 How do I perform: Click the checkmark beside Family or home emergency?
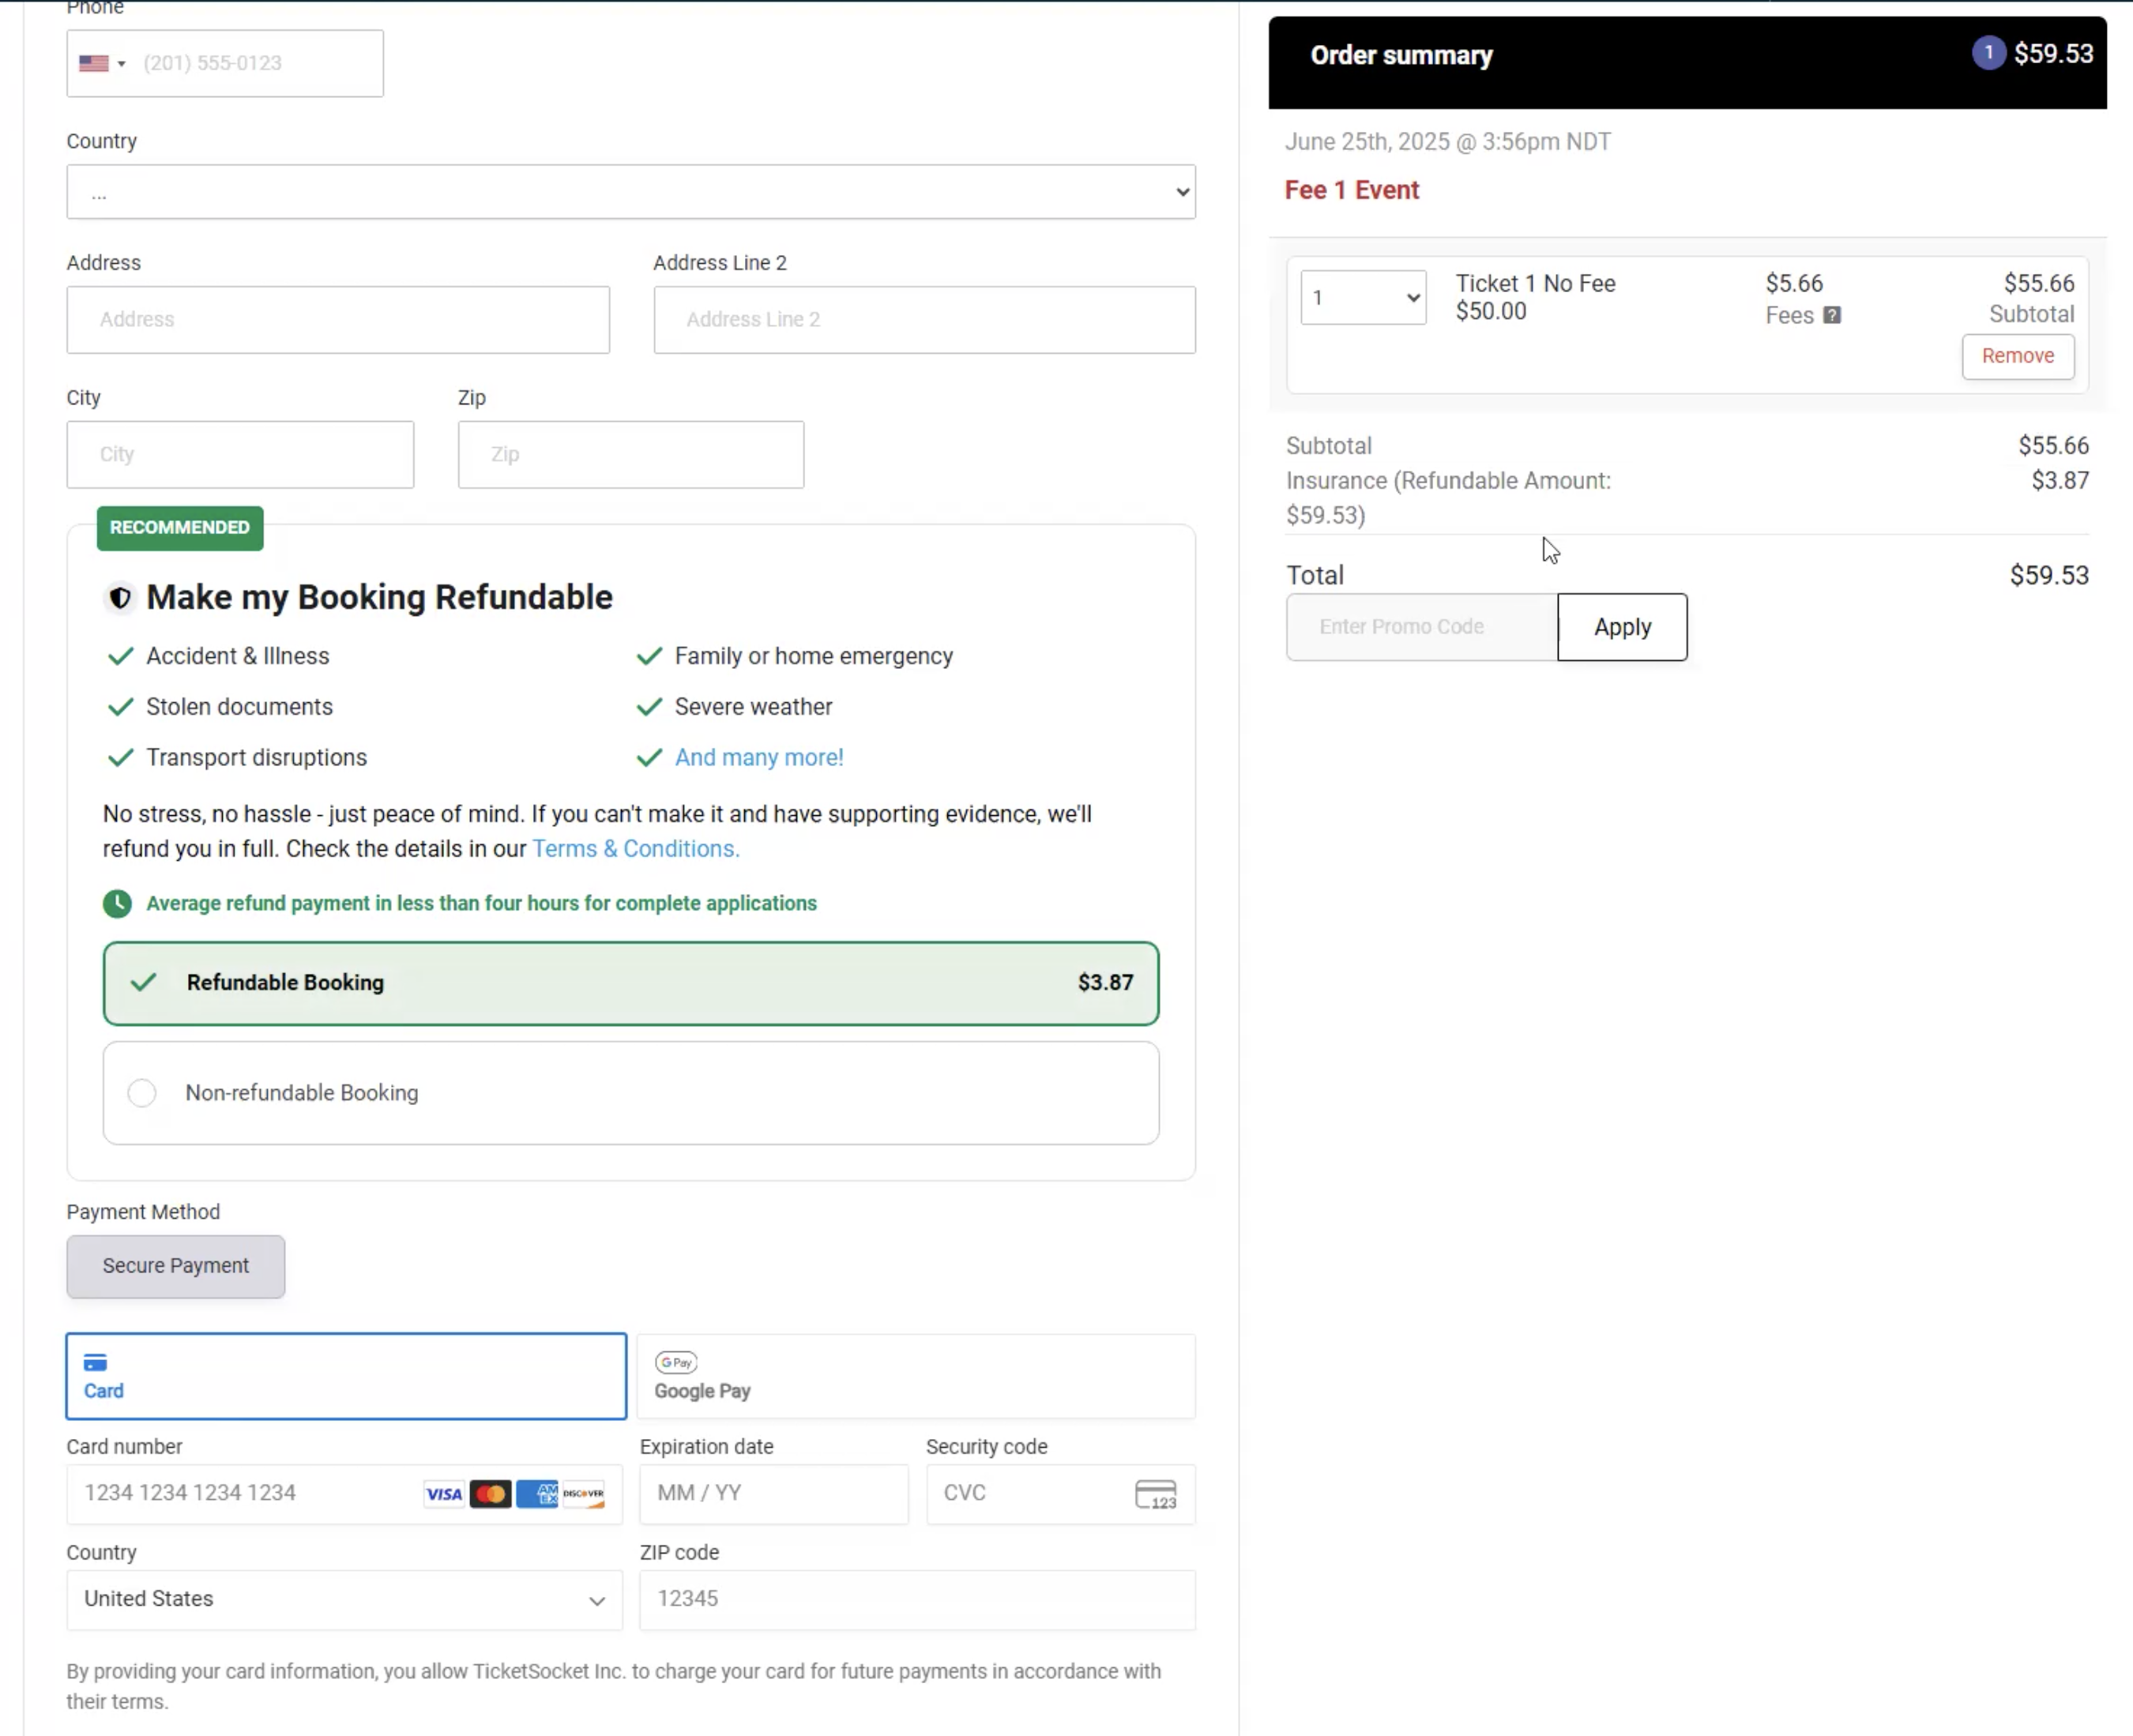tap(650, 656)
